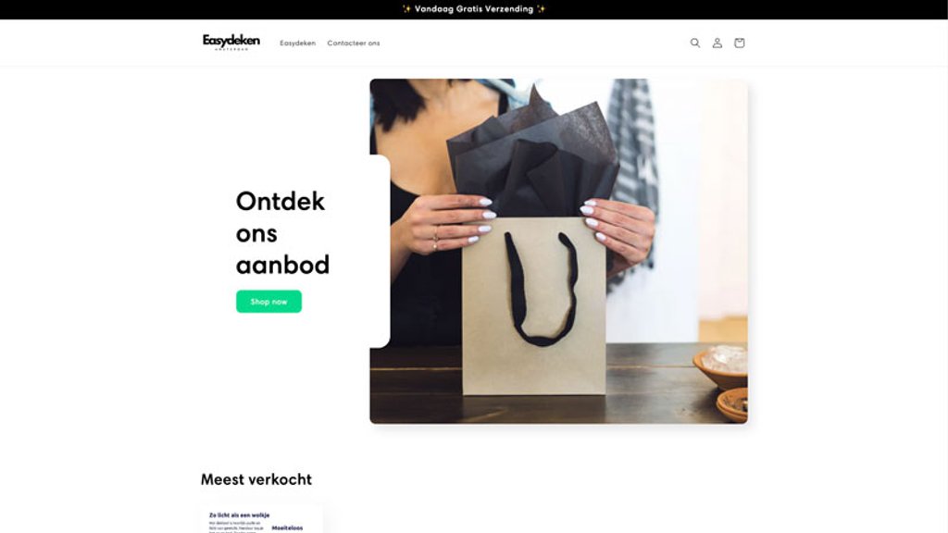The height and width of the screenshot is (533, 948).
Task: Click the right sparkle emoji in announcement
Action: [x=541, y=9]
